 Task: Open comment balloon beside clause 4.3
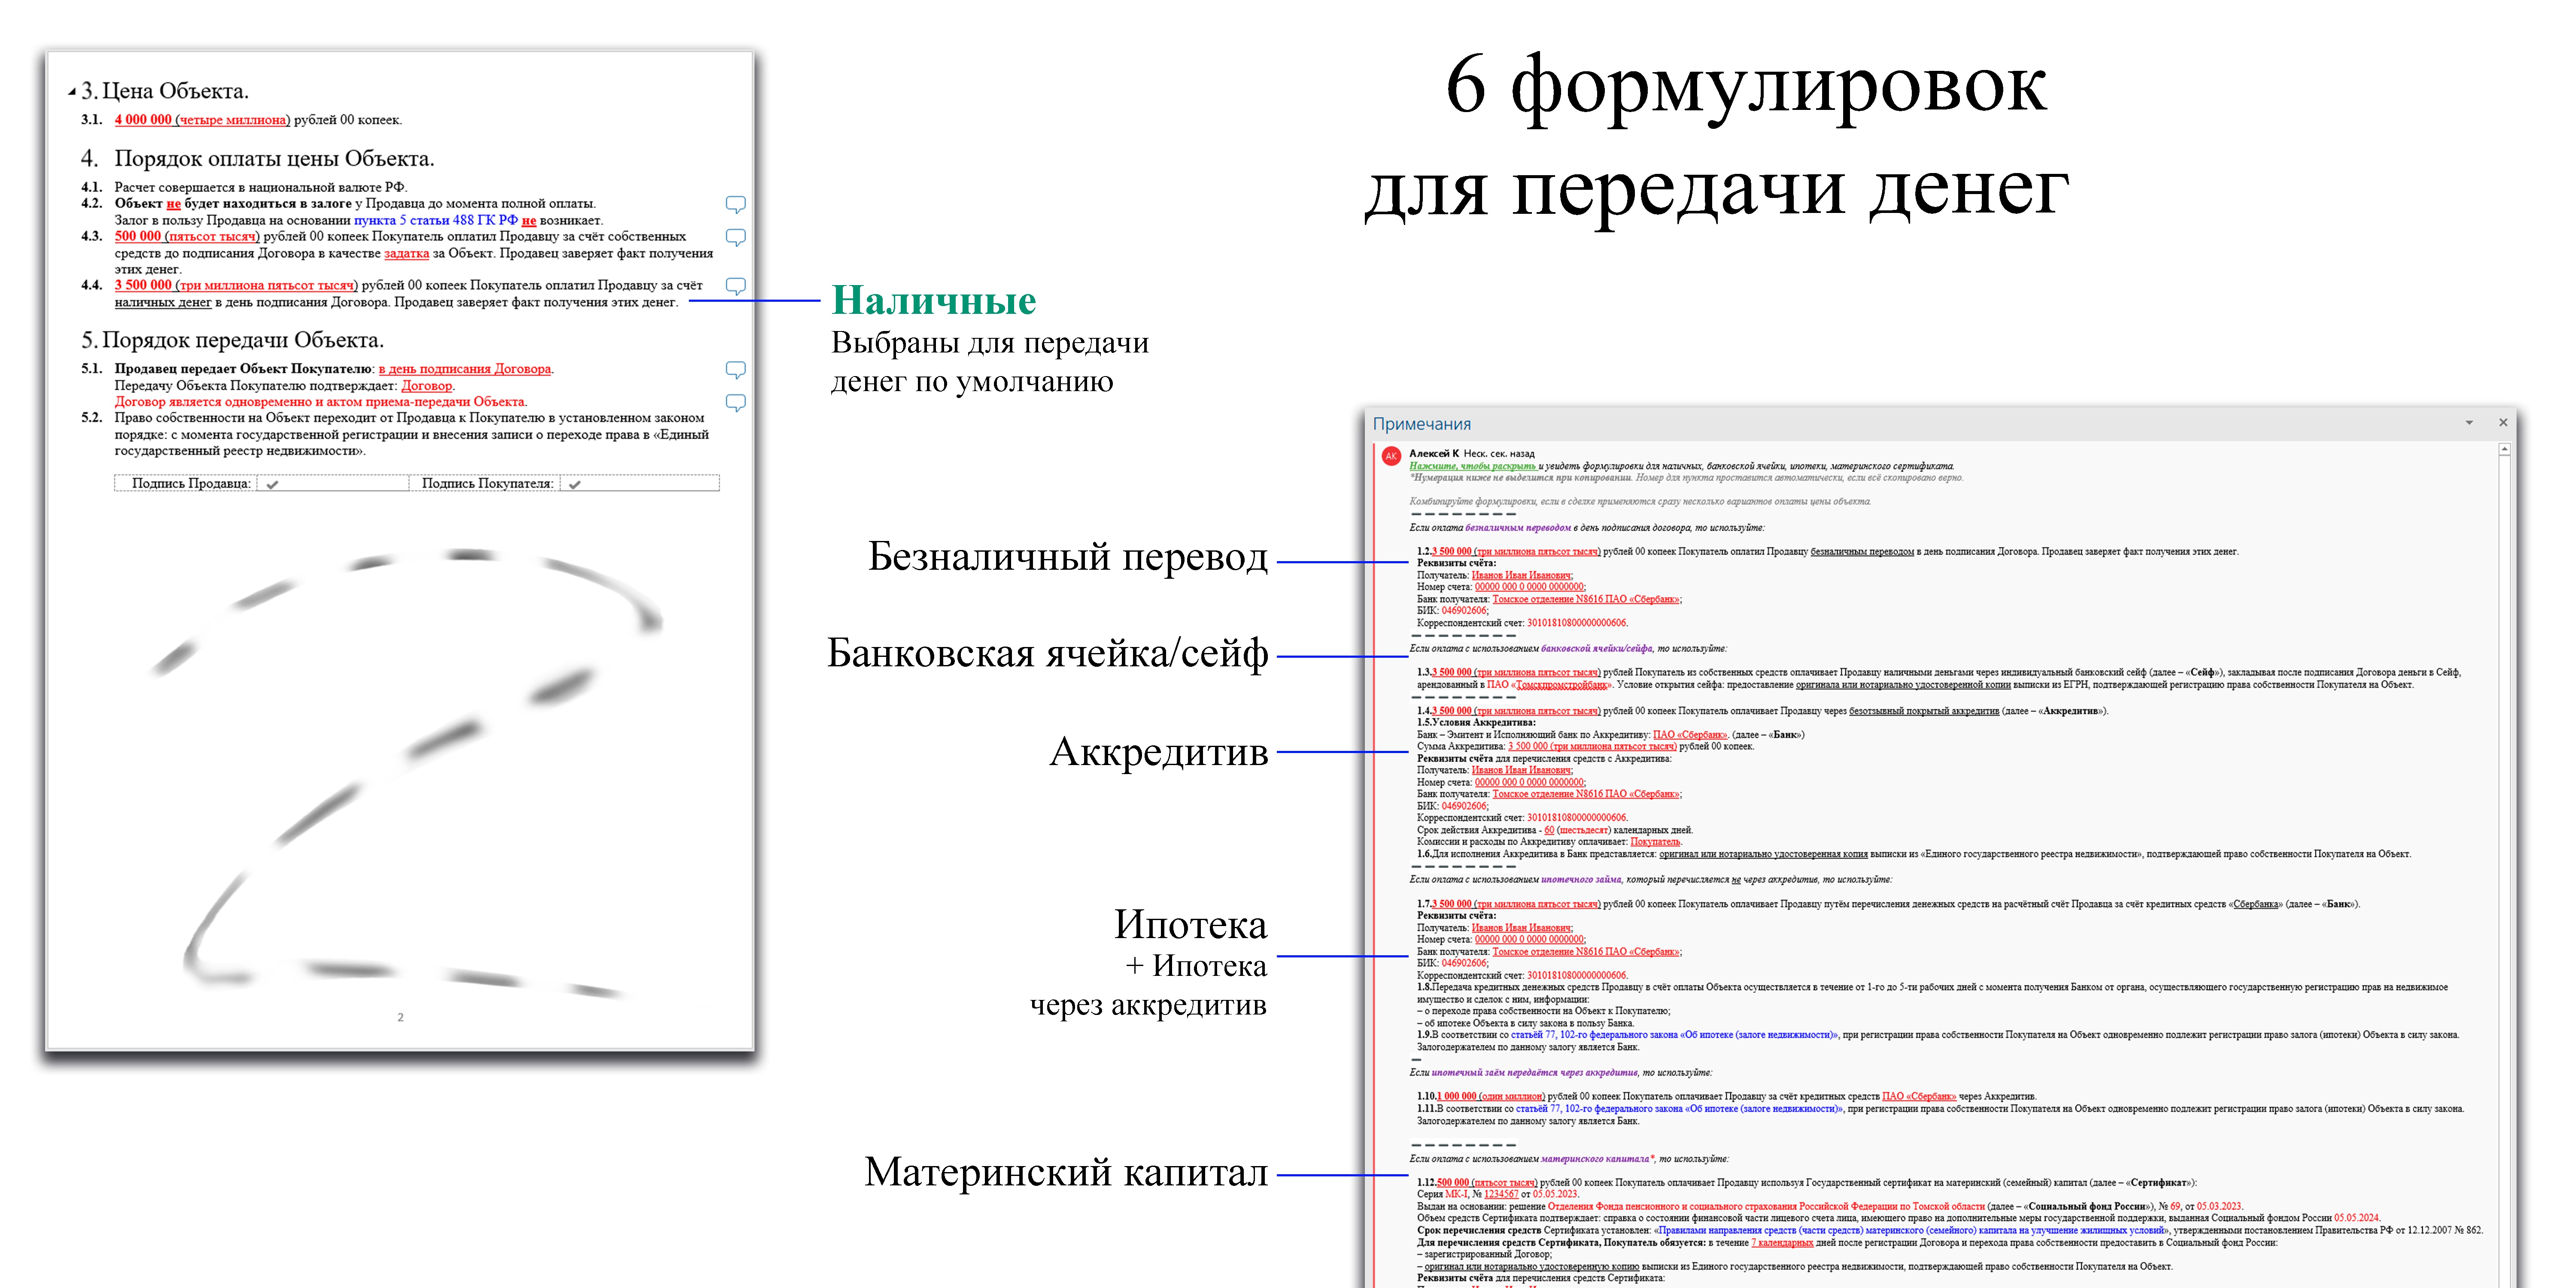[735, 237]
